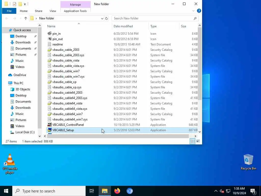Open the Recycle Bin on desktop

248,162
